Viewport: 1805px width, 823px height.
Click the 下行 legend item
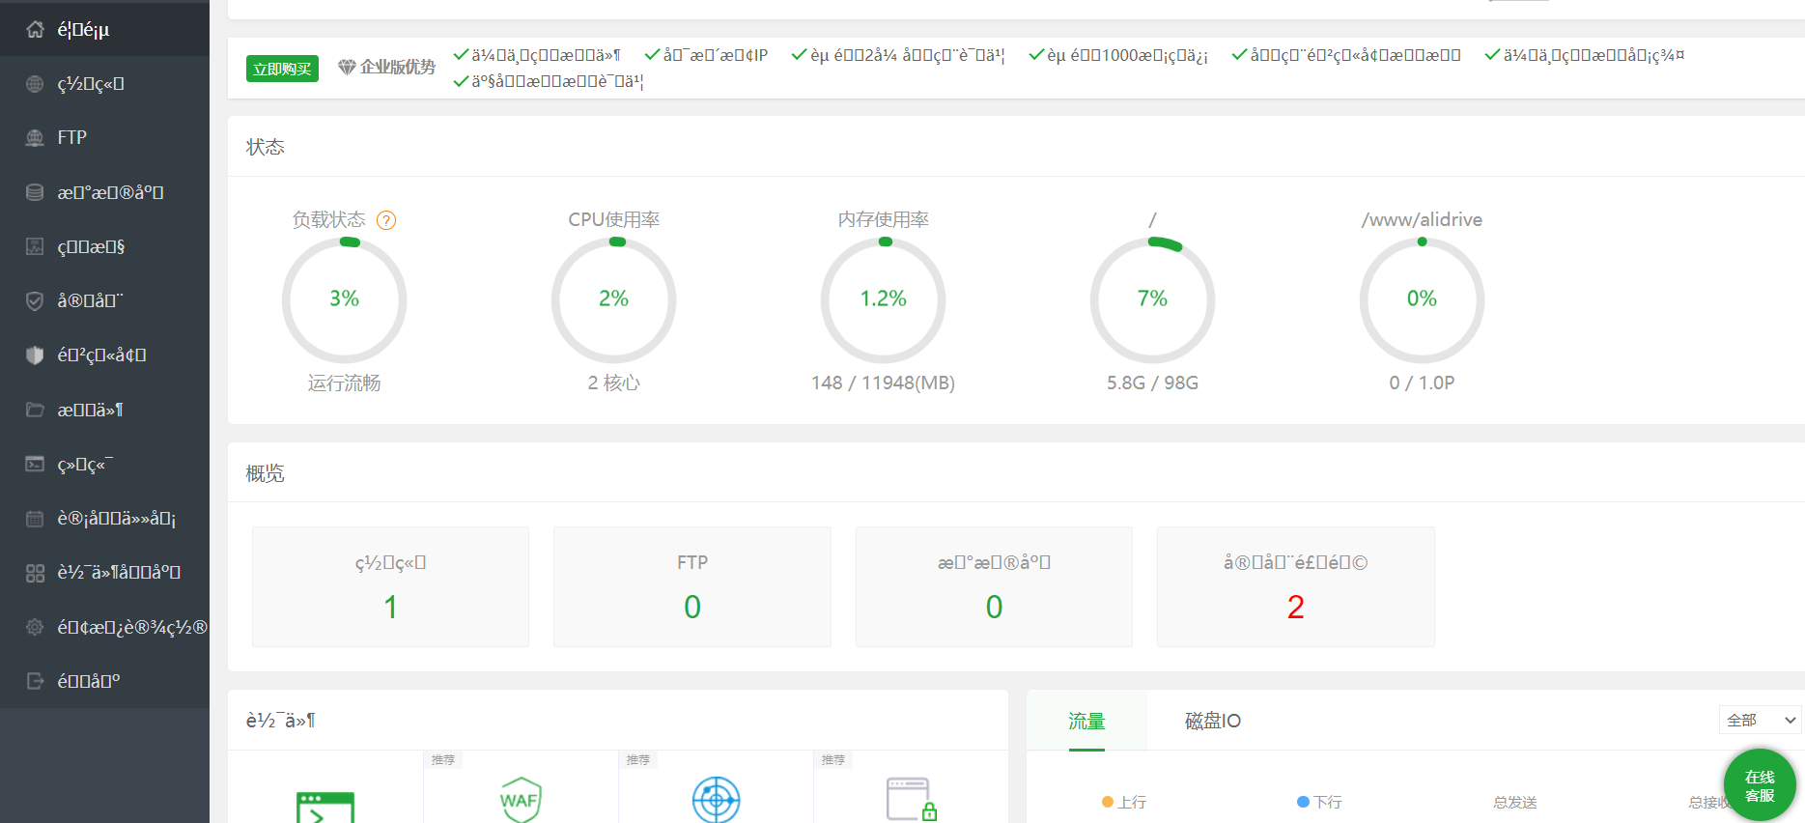coord(1319,803)
